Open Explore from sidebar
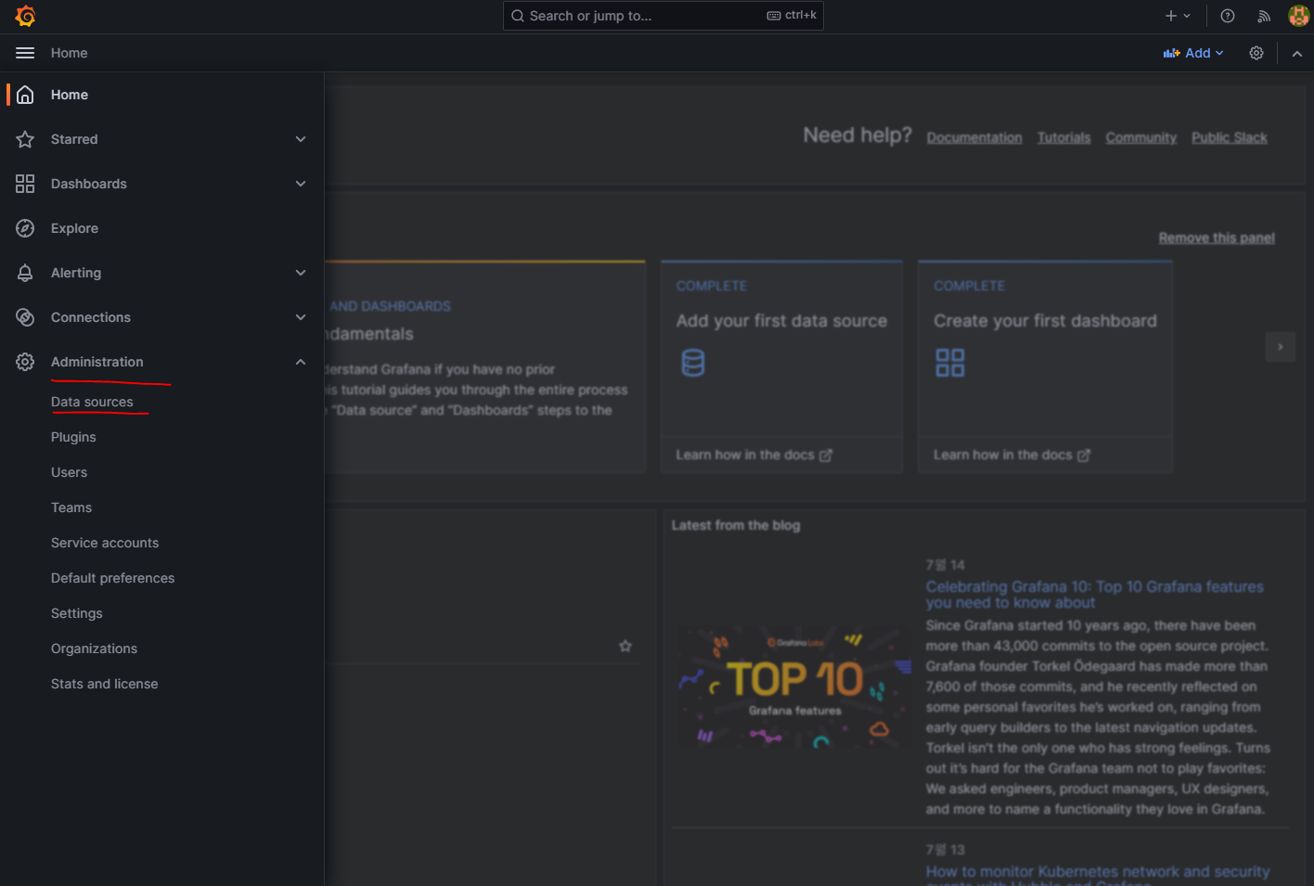Screen dimensions: 1314x886 tap(74, 228)
